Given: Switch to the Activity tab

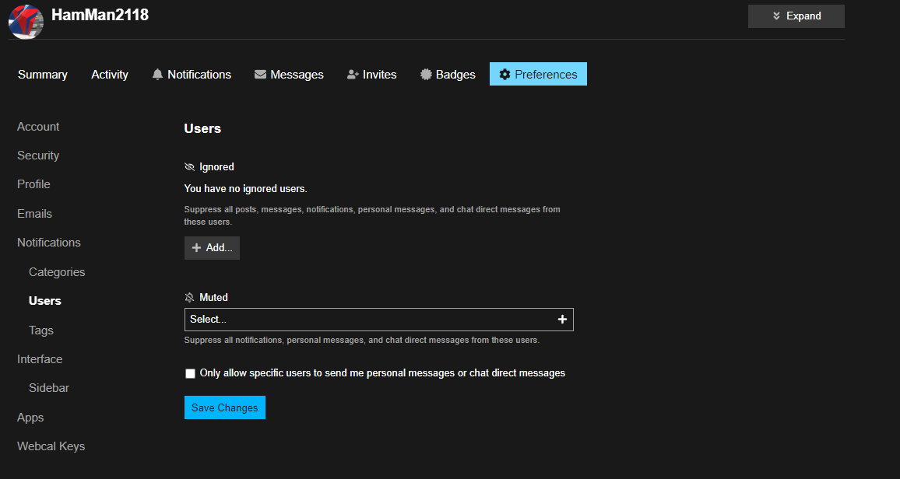Looking at the screenshot, I should 109,74.
